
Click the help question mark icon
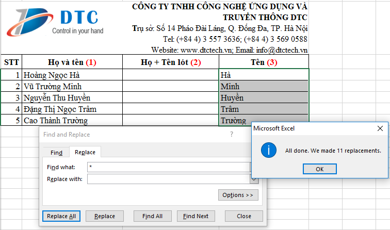click(232, 134)
